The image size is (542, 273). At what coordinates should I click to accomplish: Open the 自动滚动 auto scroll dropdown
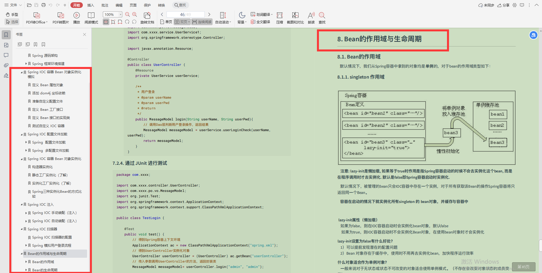(223, 18)
